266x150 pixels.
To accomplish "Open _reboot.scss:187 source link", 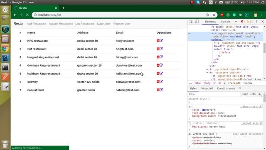I will pos(251,107).
